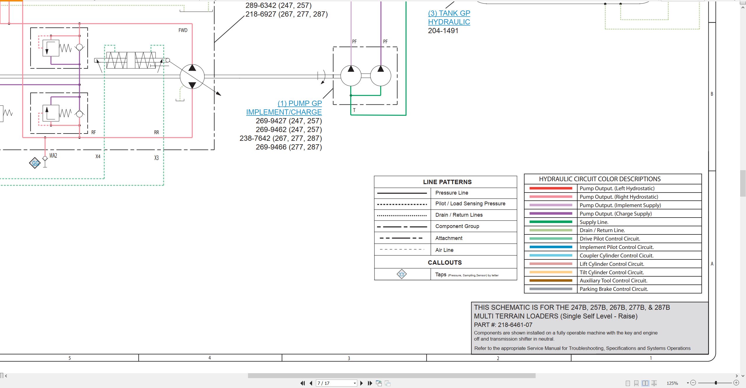Go to the next page

(362, 383)
